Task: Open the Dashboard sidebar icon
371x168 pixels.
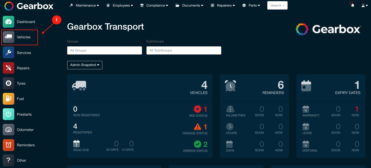Action: coord(9,22)
